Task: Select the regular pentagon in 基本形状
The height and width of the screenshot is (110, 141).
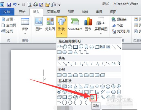Action: [x=103, y=86]
